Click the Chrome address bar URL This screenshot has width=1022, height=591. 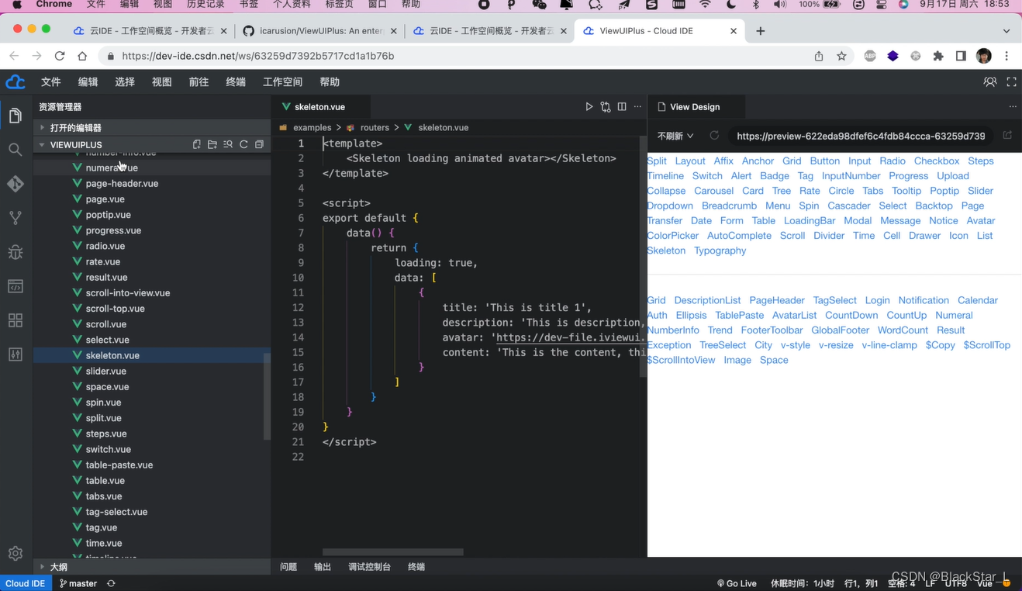[258, 56]
